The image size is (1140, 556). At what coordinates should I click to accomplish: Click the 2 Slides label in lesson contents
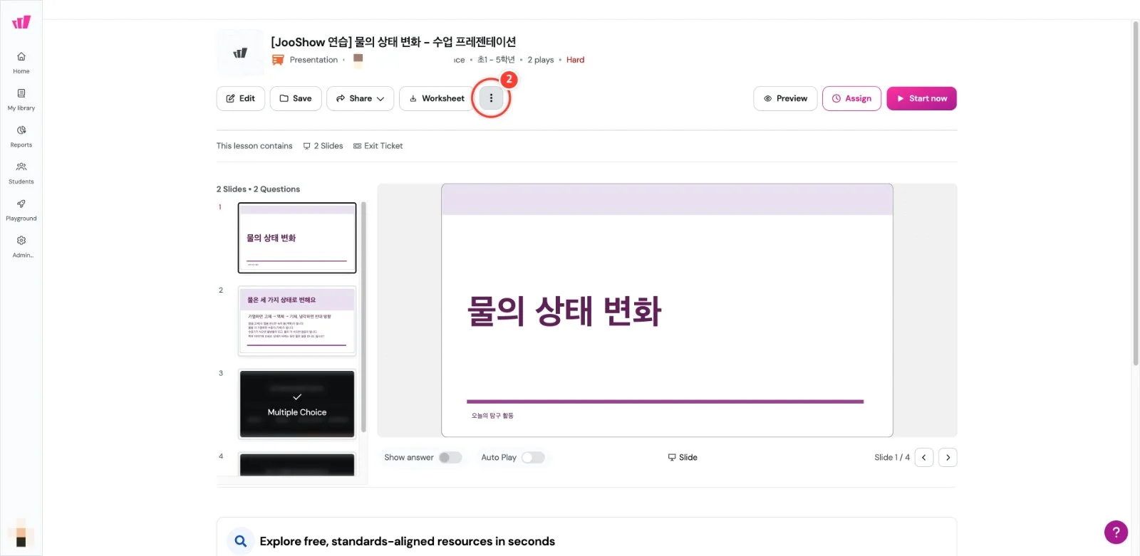323,146
